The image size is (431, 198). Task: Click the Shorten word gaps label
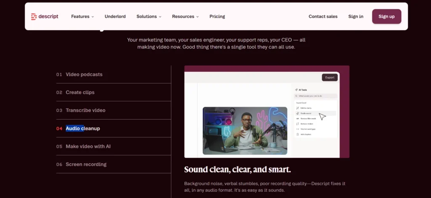coord(308,129)
